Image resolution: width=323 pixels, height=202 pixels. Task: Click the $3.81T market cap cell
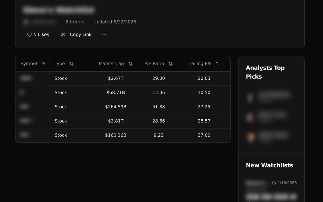(116, 121)
